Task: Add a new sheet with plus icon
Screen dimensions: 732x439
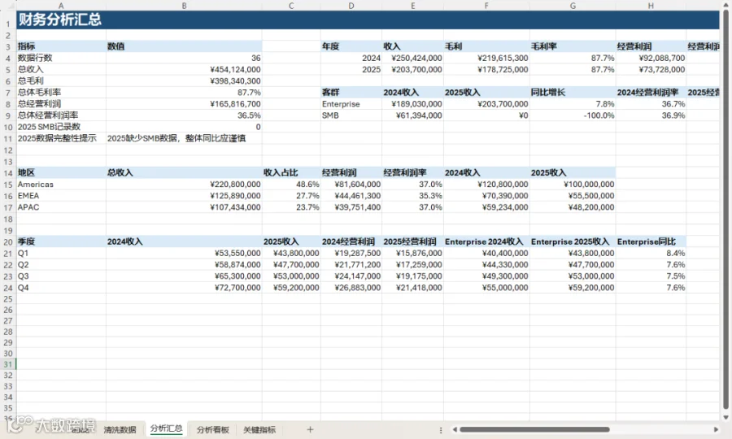Action: [x=310, y=429]
